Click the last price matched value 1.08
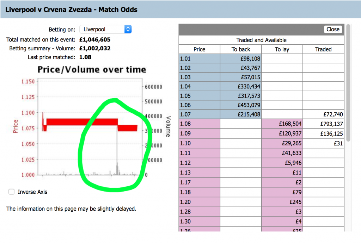 pos(85,57)
